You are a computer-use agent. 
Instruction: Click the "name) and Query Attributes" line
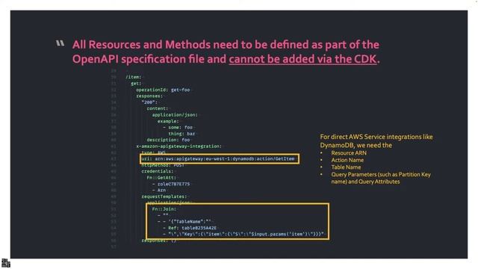click(365, 182)
